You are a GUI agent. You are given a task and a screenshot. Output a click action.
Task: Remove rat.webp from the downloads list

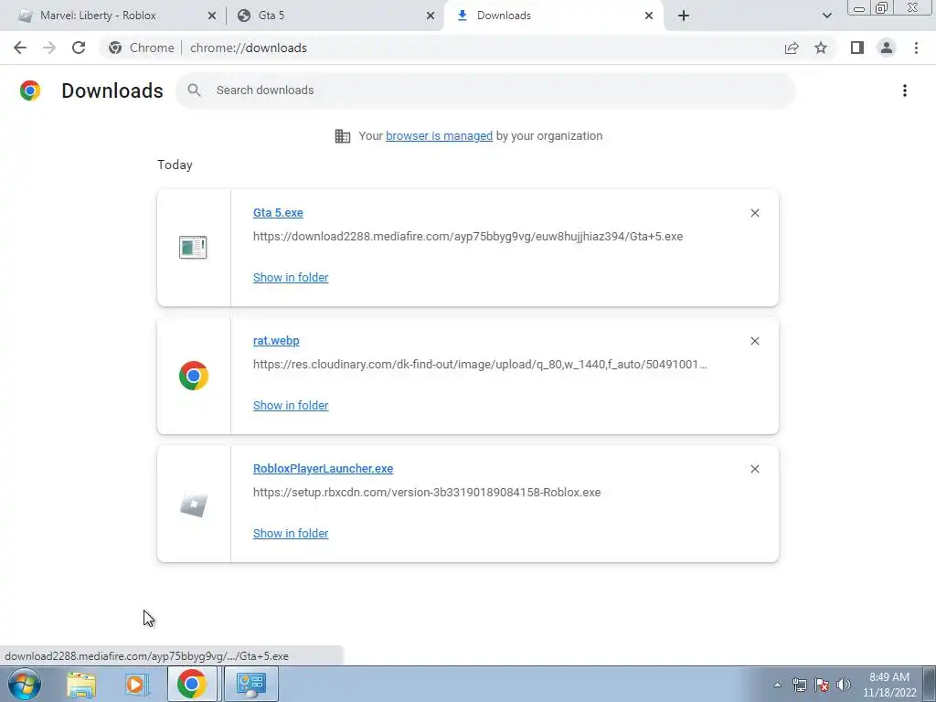754,341
